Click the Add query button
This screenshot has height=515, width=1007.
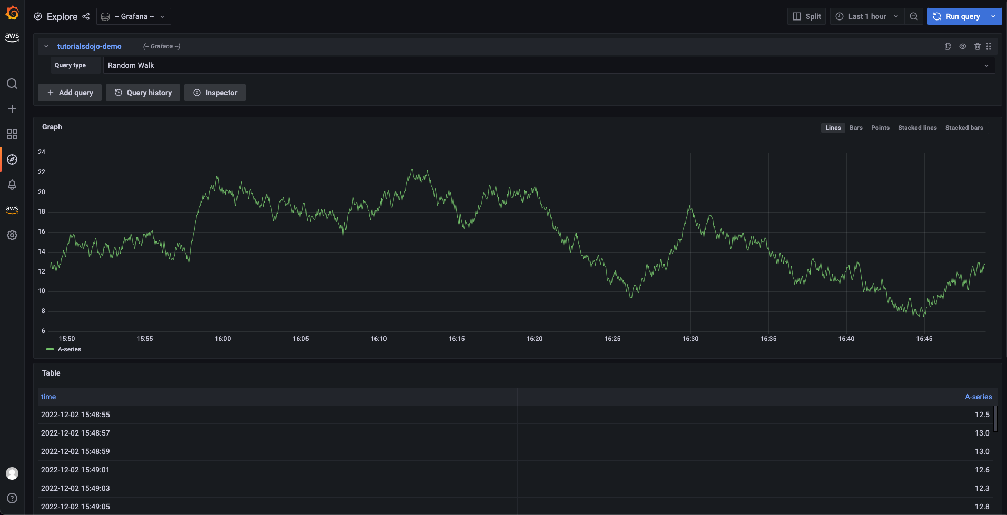[x=70, y=93]
